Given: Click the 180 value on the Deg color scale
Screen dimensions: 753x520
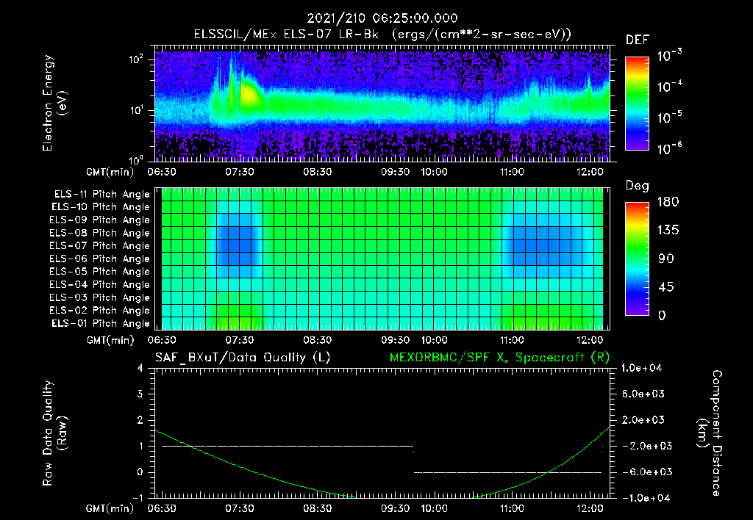Looking at the screenshot, I should click(668, 202).
